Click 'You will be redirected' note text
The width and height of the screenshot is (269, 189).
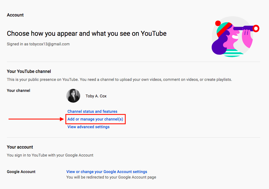tap(111, 177)
